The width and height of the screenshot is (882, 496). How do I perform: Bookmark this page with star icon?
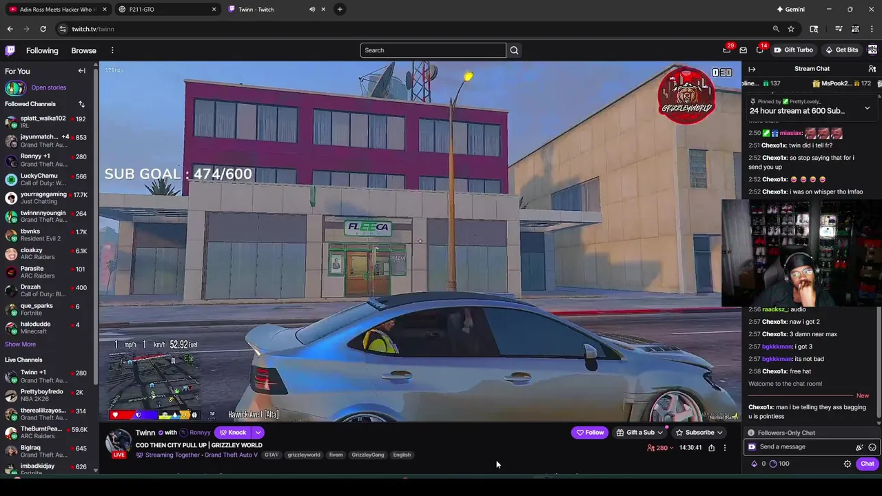[791, 29]
